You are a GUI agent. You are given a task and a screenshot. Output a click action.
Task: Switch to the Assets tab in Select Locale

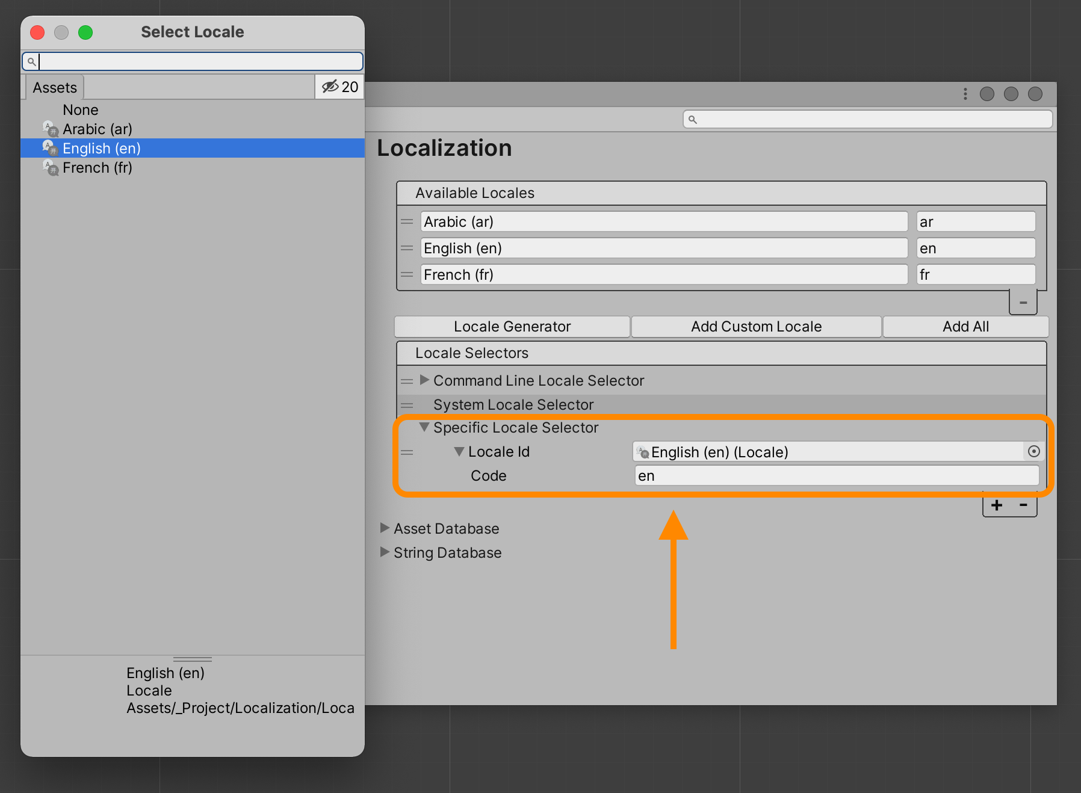pyautogui.click(x=54, y=87)
